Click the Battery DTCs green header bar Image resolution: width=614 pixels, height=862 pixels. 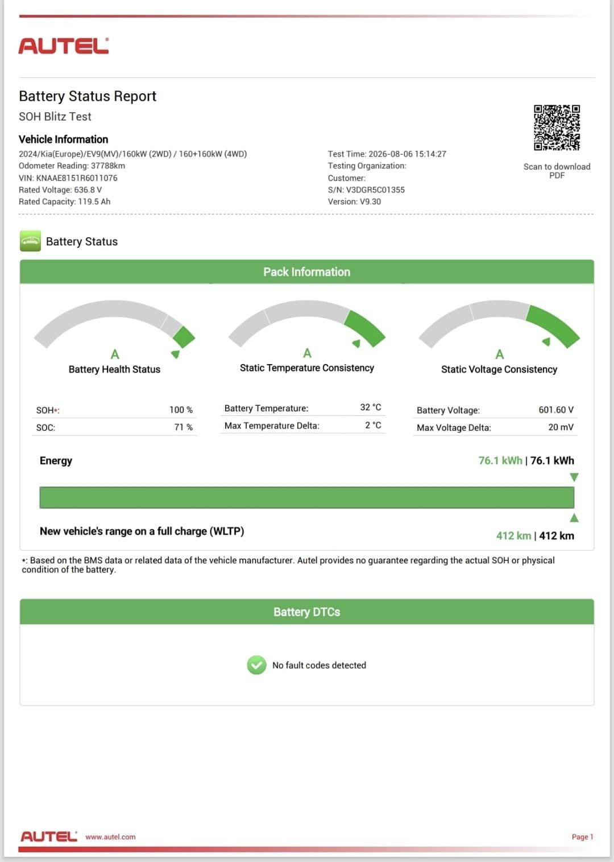point(307,612)
